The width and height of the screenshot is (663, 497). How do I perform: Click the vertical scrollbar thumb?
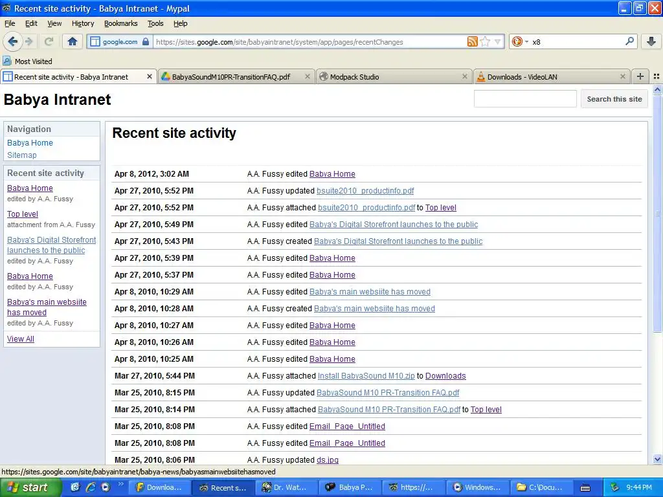[657, 214]
